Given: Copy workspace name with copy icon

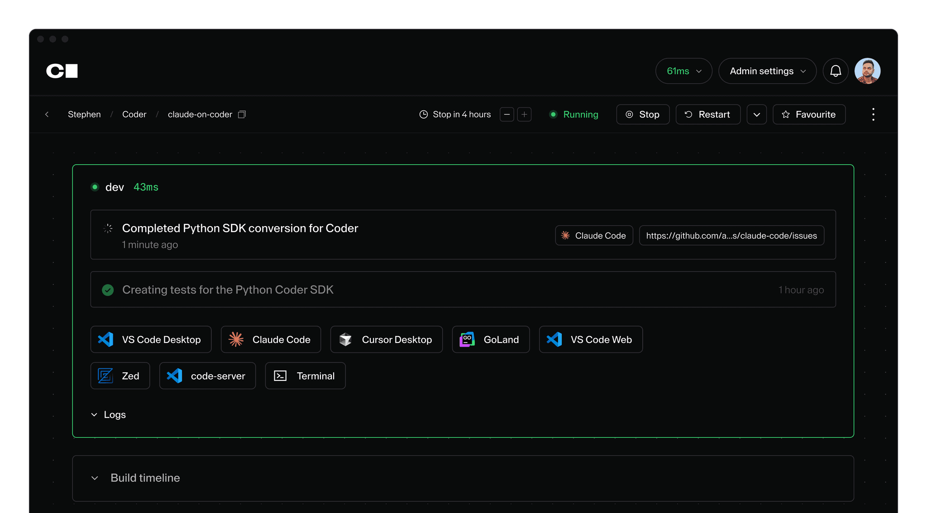Looking at the screenshot, I should tap(242, 114).
